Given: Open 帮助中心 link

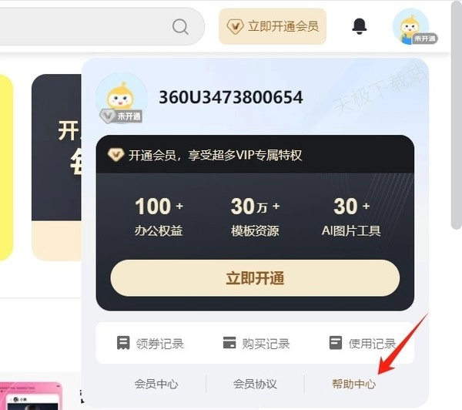Looking at the screenshot, I should 353,384.
